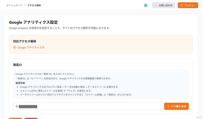Click the breadcrumb chevron separator
This screenshot has height=119, width=203.
(x=25, y=5)
